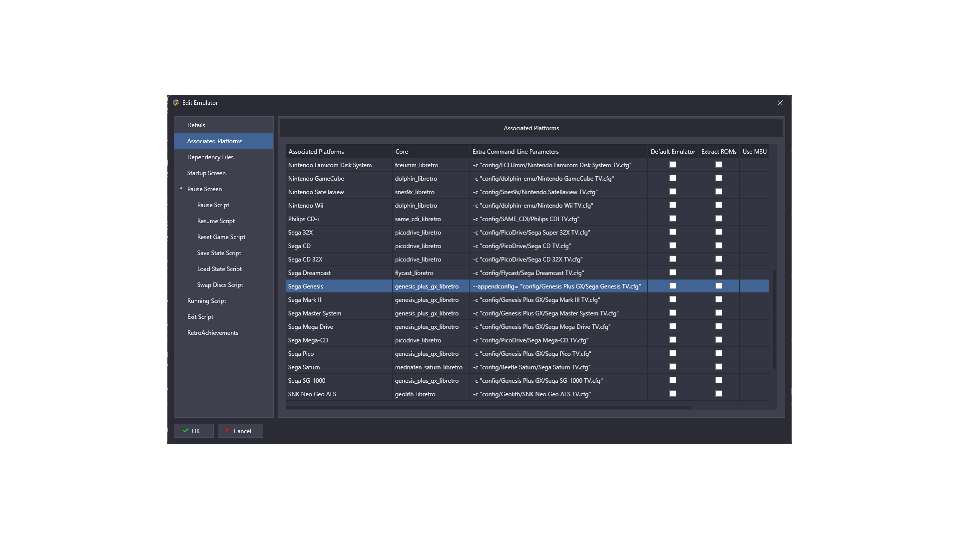Click the vertical scrollbar of platforms table

tap(774, 319)
